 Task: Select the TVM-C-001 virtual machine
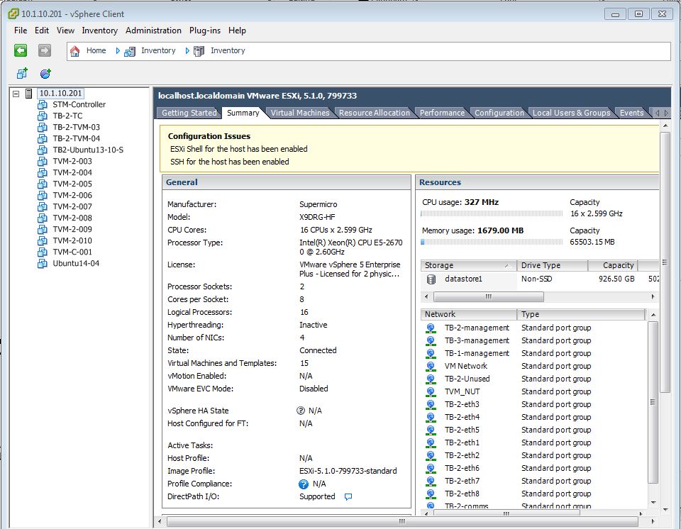[72, 252]
